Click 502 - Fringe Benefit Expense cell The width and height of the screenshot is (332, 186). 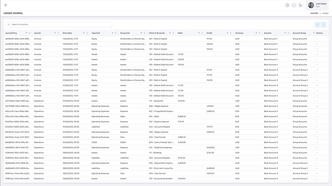161,111
